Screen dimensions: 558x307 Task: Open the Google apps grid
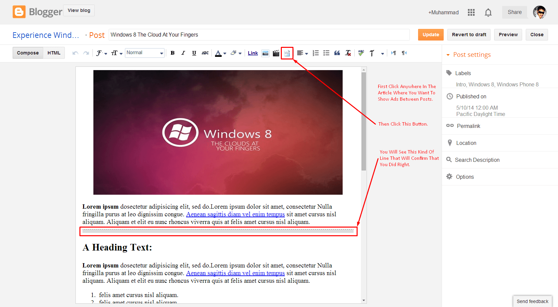click(x=471, y=12)
